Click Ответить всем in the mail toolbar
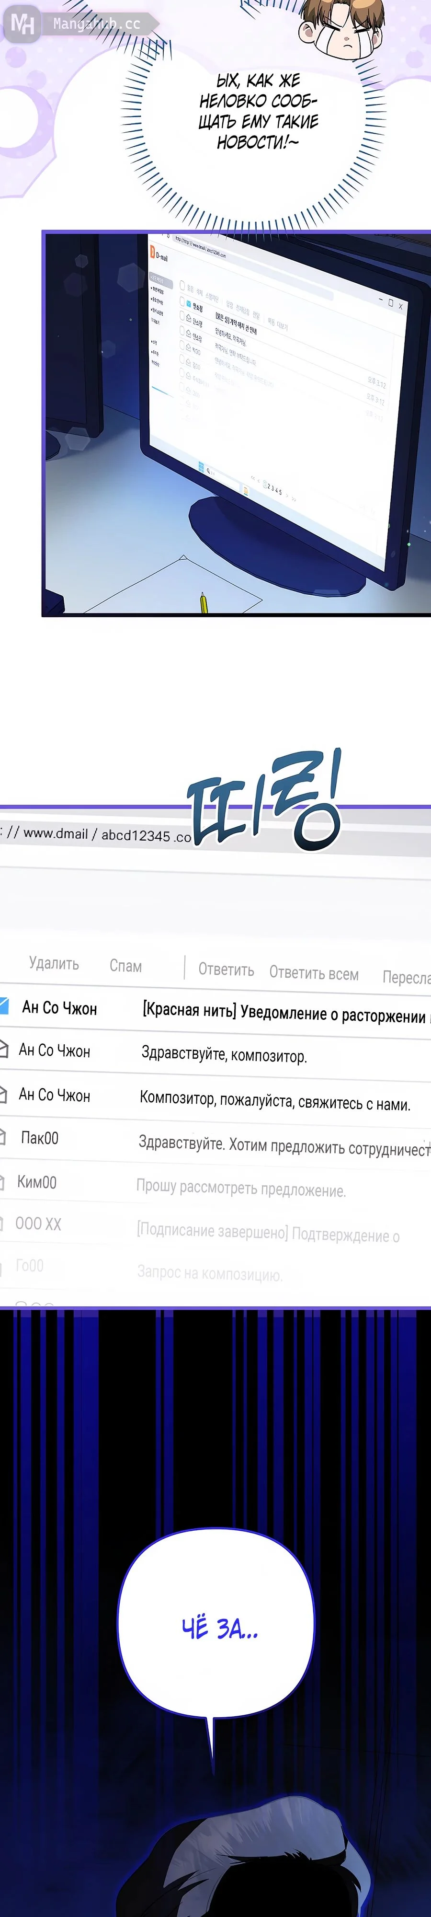This screenshot has height=1917, width=431. [314, 973]
